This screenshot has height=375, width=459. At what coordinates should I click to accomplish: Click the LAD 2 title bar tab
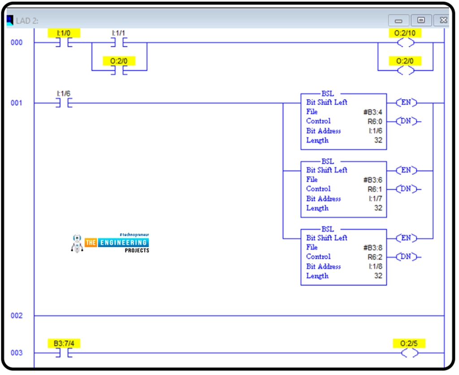click(27, 20)
